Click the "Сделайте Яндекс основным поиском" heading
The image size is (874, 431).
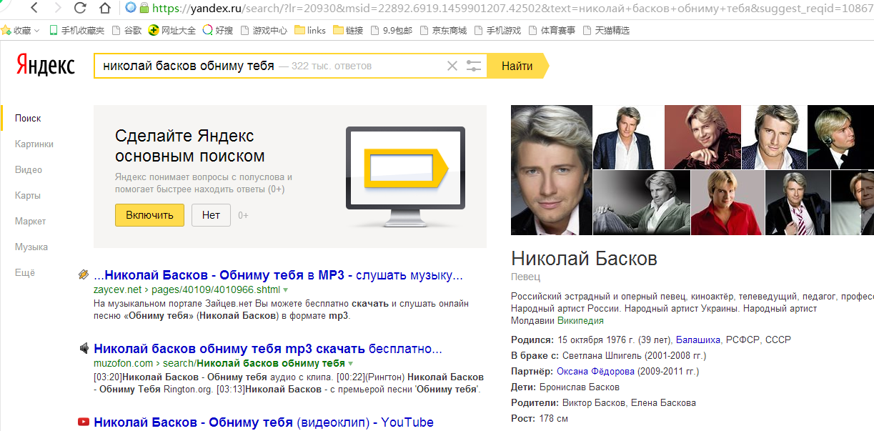pyautogui.click(x=190, y=146)
